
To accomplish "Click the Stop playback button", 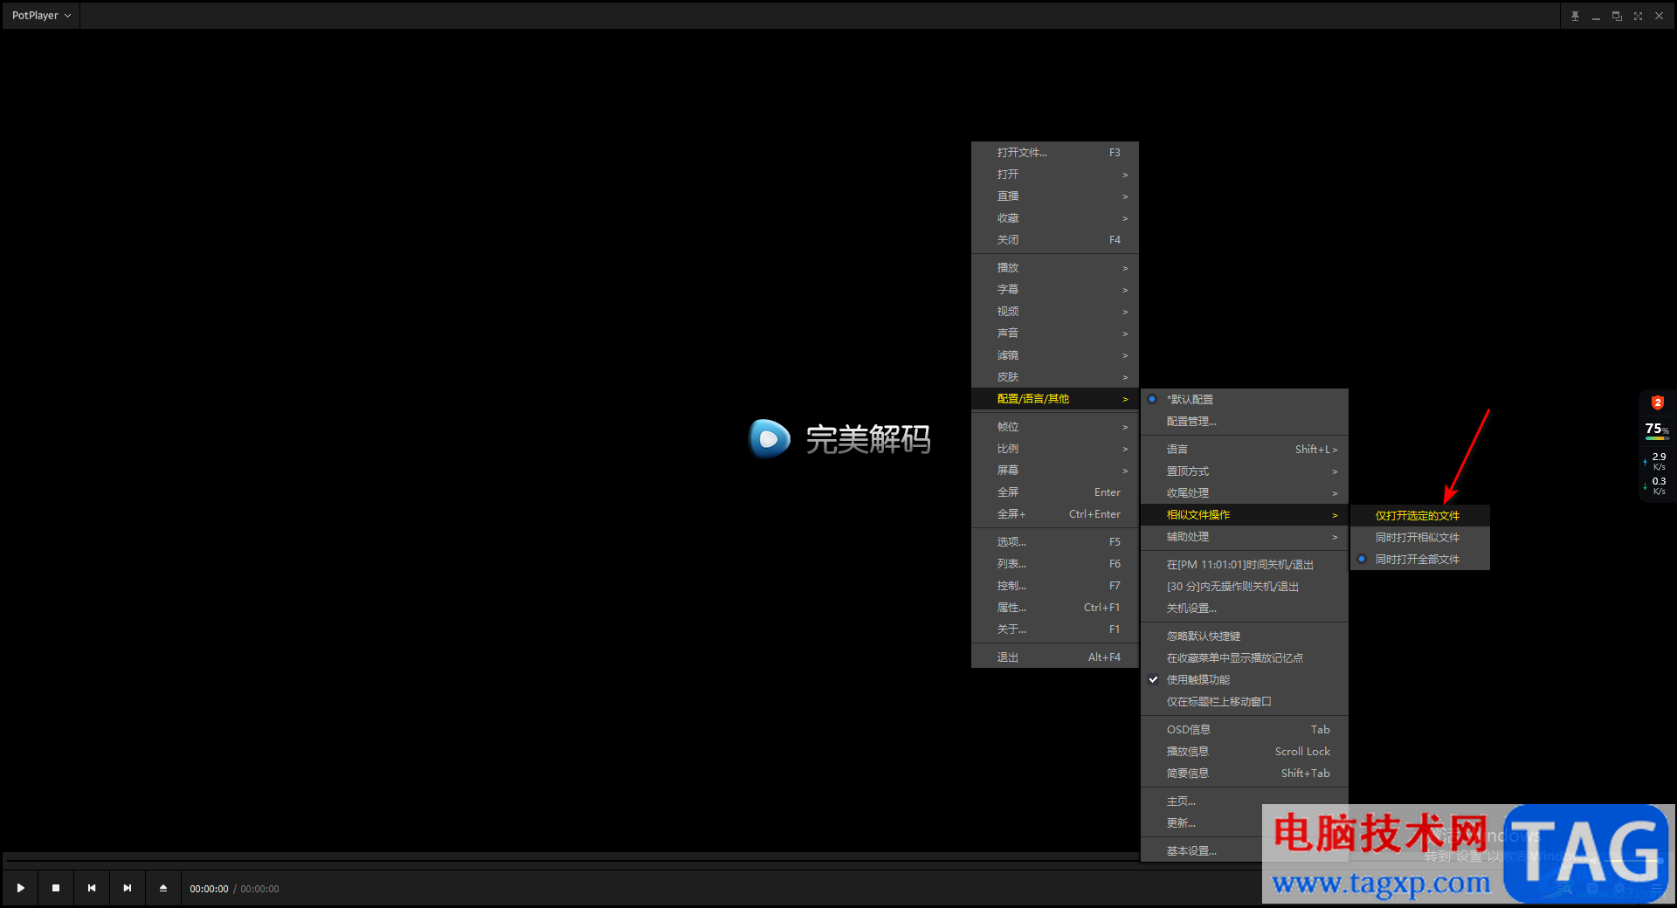I will coord(56,888).
